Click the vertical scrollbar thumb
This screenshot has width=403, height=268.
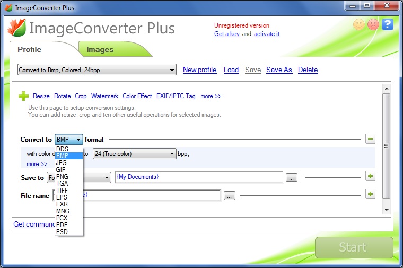[386, 146]
